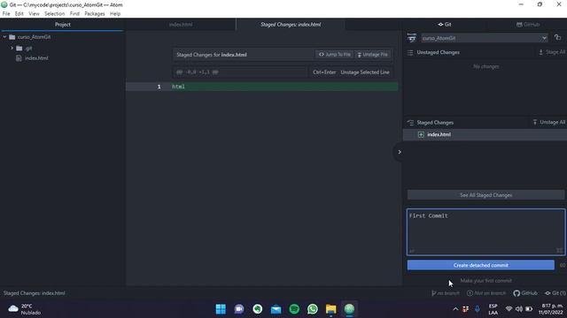The image size is (567, 318).
Task: Click 'Staged Changes: index.html' status bar path
Action: coord(35,293)
